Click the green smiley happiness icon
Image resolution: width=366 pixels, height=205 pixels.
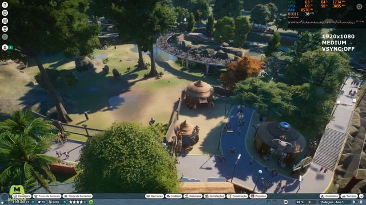(91, 202)
